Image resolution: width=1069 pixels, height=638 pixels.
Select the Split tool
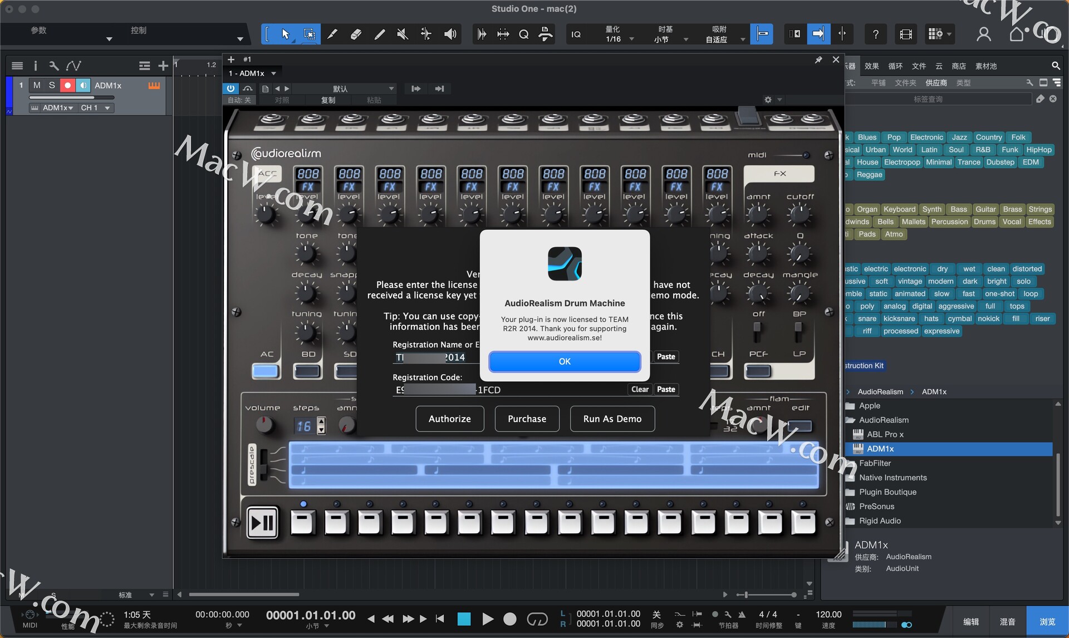pyautogui.click(x=332, y=35)
